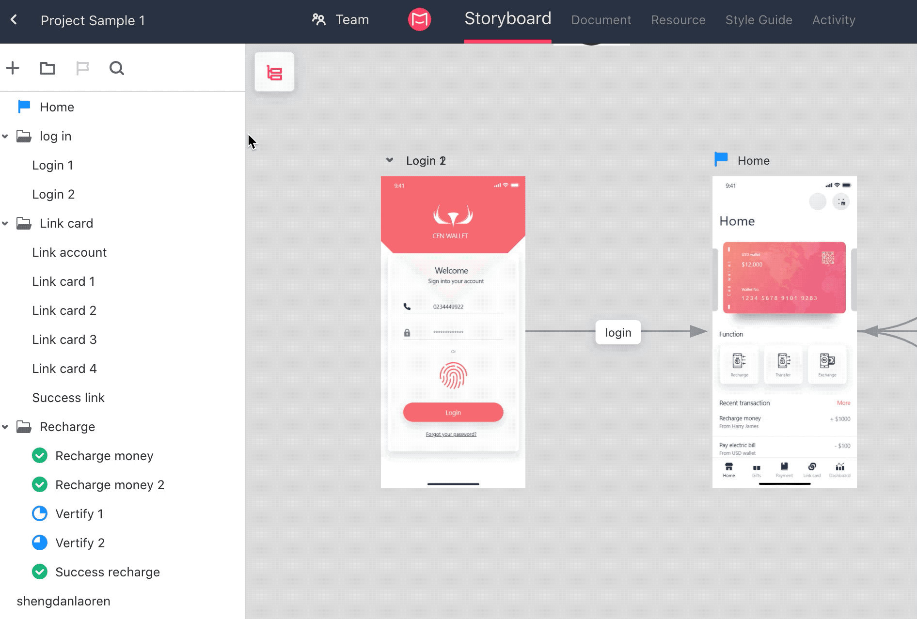Click blue flag above Home artboard
The image size is (917, 619).
(x=721, y=159)
